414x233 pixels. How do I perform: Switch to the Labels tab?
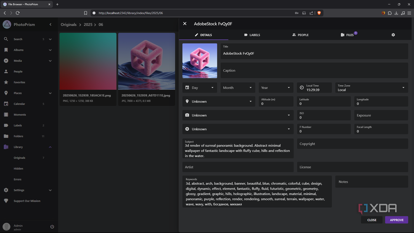[252, 35]
